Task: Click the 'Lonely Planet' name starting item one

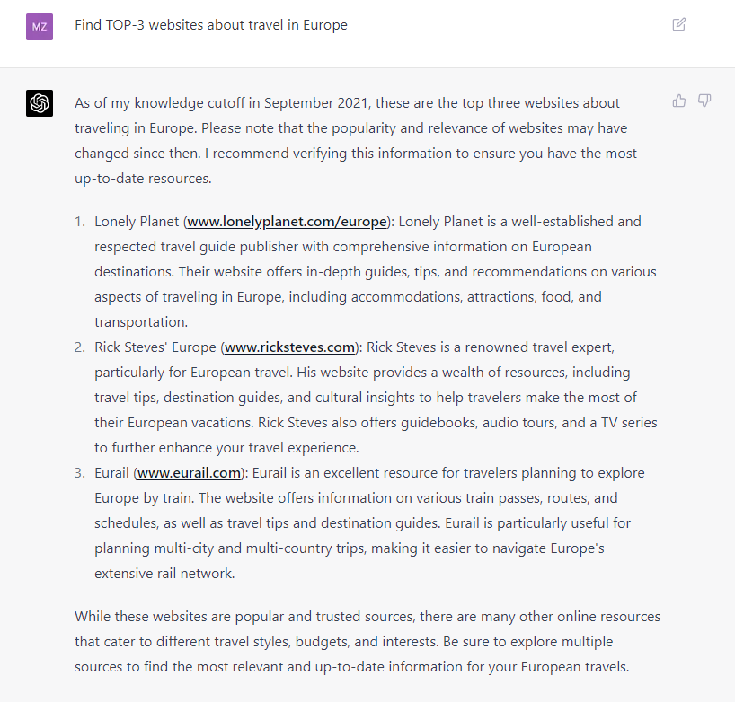Action: [137, 222]
